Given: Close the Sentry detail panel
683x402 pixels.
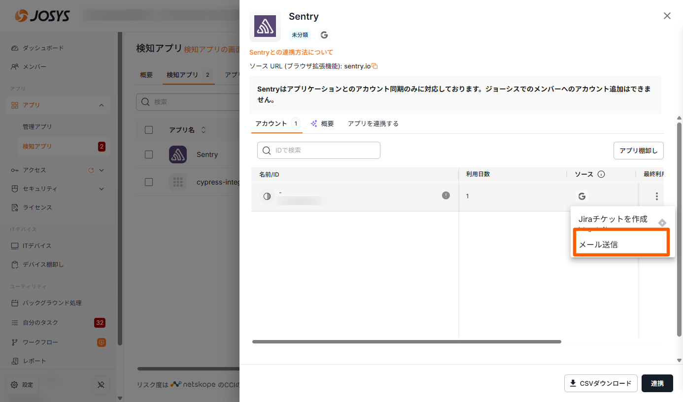Looking at the screenshot, I should coord(667,16).
